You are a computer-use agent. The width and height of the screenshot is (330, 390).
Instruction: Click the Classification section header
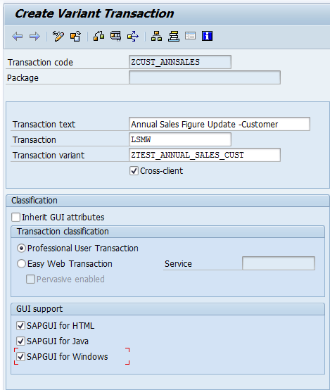pos(34,201)
